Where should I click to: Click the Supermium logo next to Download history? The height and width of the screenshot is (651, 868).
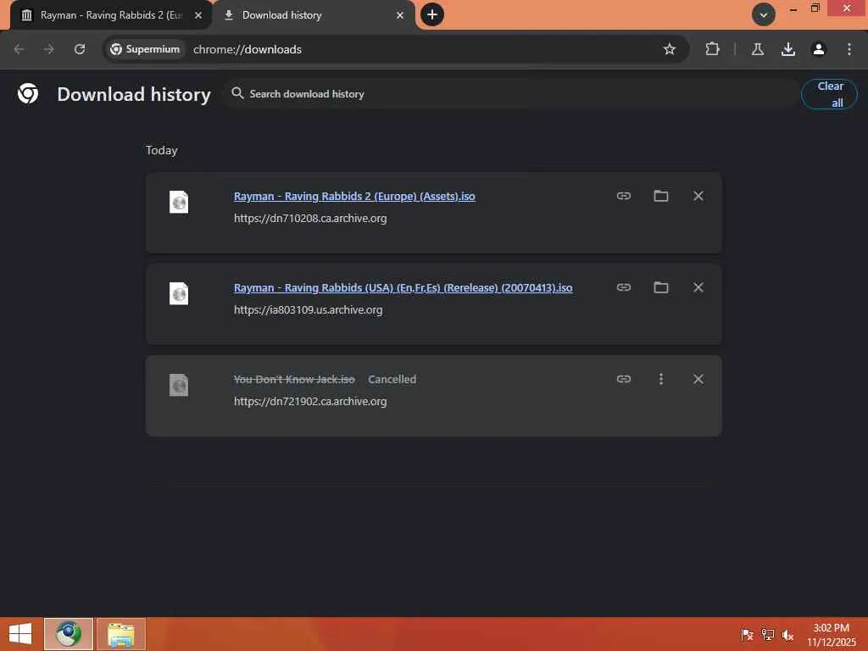pyautogui.click(x=28, y=93)
